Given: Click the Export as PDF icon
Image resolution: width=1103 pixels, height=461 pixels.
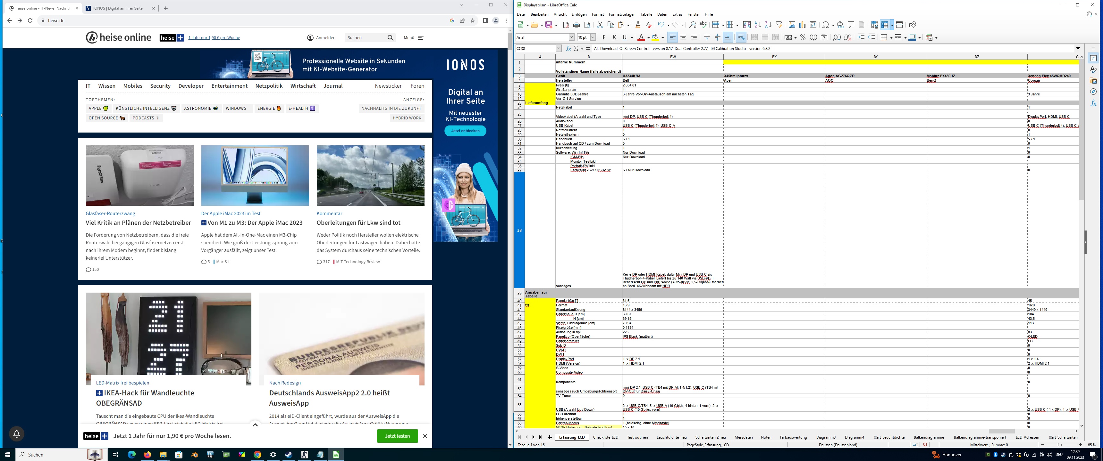Looking at the screenshot, I should [x=566, y=25].
